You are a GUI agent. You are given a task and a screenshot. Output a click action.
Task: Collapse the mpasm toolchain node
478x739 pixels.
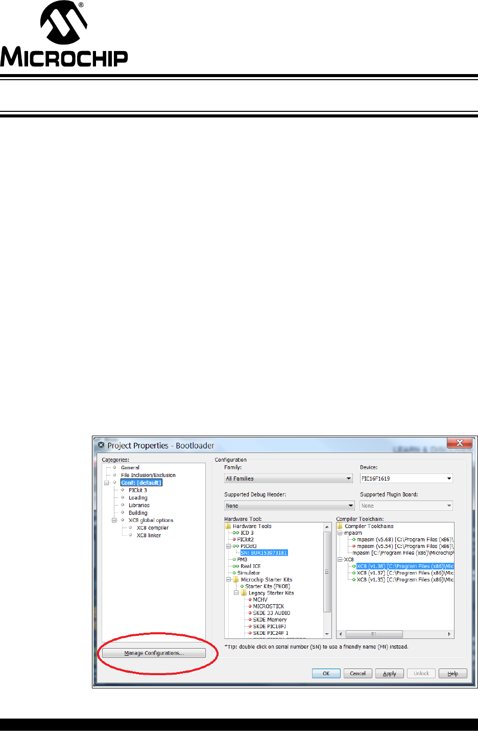[341, 533]
